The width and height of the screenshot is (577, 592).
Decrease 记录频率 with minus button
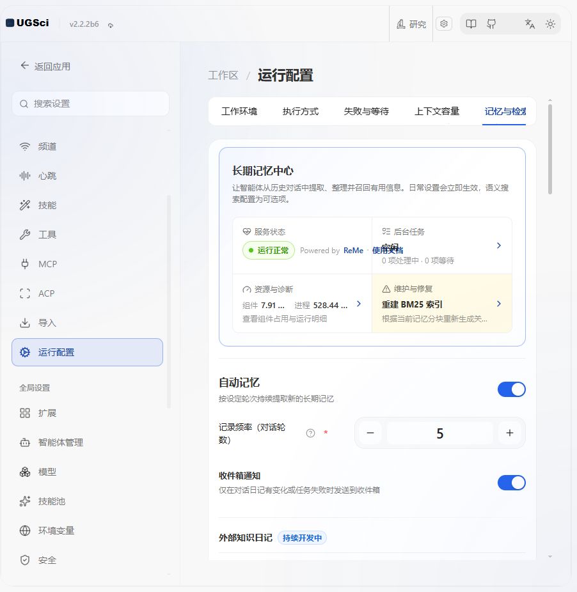point(370,433)
